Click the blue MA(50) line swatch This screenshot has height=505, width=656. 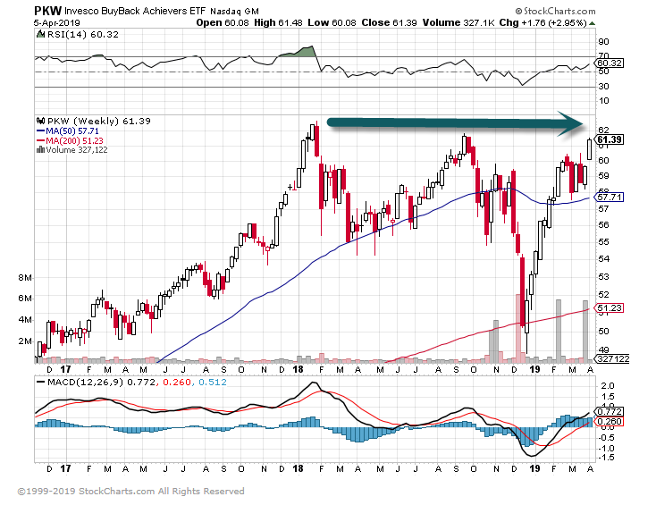(x=40, y=131)
